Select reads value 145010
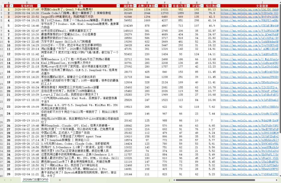This screenshot has height=183, width=281. 128,31
